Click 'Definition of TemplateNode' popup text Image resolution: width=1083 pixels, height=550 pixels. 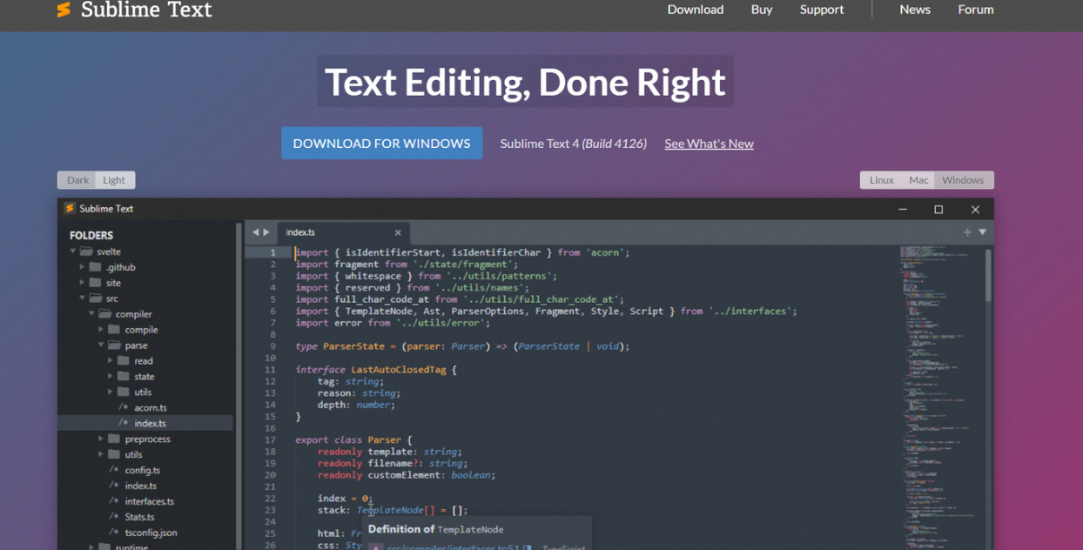point(435,529)
